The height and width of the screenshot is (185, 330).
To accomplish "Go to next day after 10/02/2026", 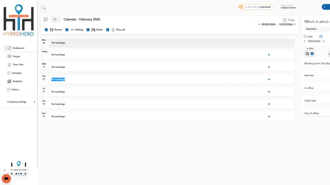I will pos(324,41).
